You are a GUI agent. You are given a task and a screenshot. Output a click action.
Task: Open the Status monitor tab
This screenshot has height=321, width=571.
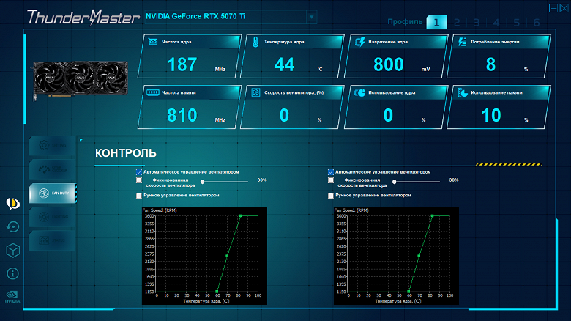pos(52,240)
